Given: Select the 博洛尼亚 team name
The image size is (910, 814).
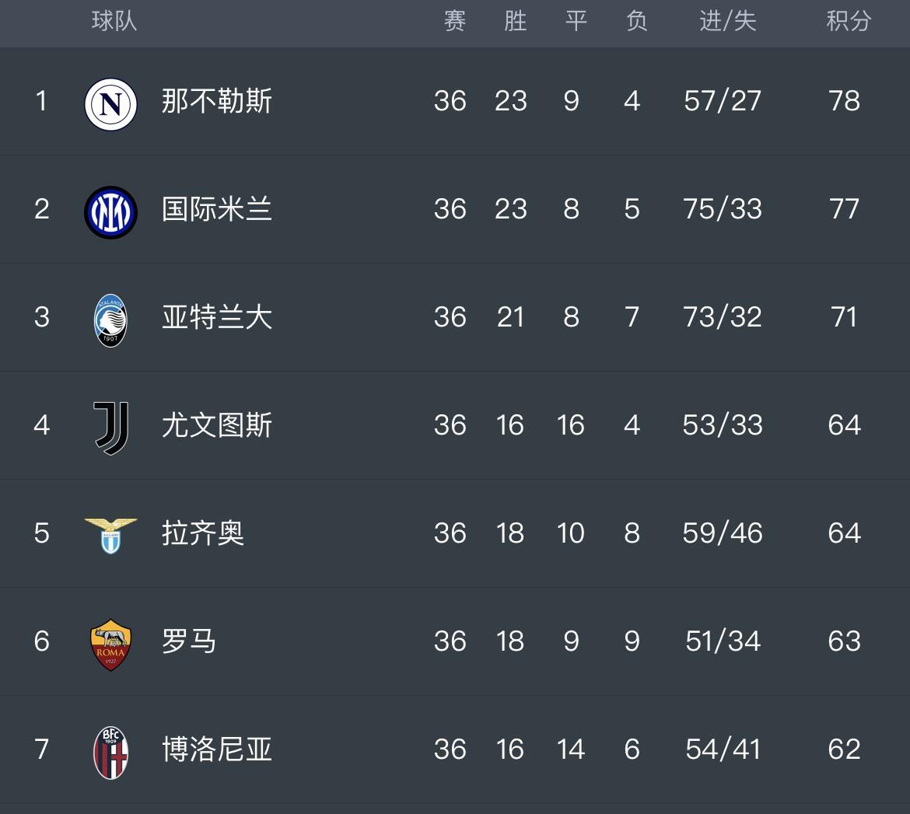Looking at the screenshot, I should 216,749.
